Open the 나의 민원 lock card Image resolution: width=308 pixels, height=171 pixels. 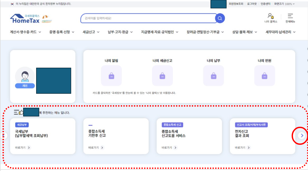tap(264, 75)
